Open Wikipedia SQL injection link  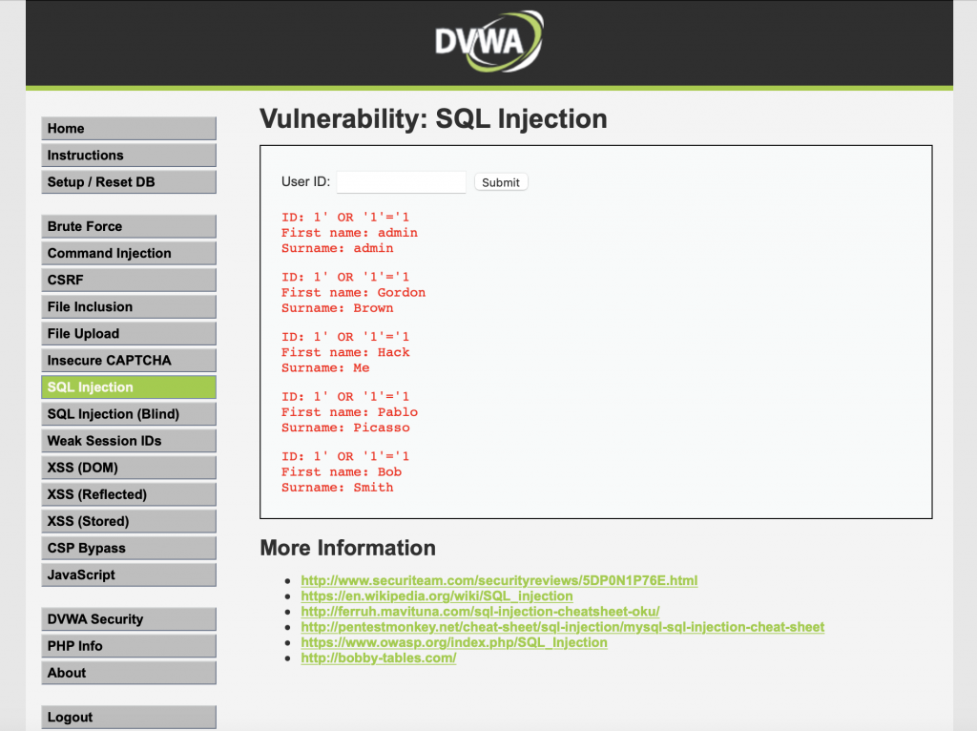coord(437,595)
